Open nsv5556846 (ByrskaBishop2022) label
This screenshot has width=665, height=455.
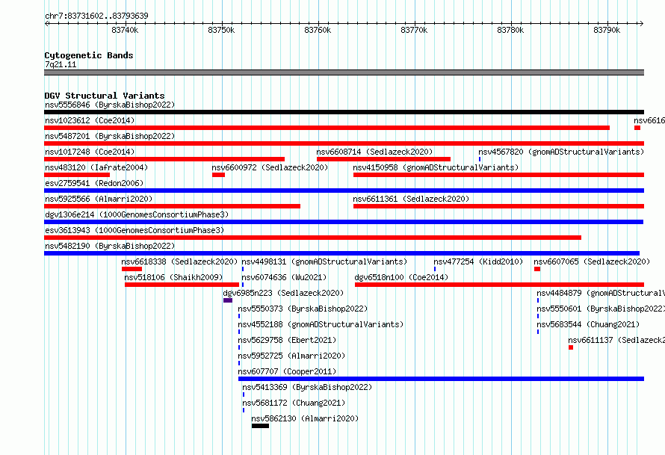[x=110, y=105]
